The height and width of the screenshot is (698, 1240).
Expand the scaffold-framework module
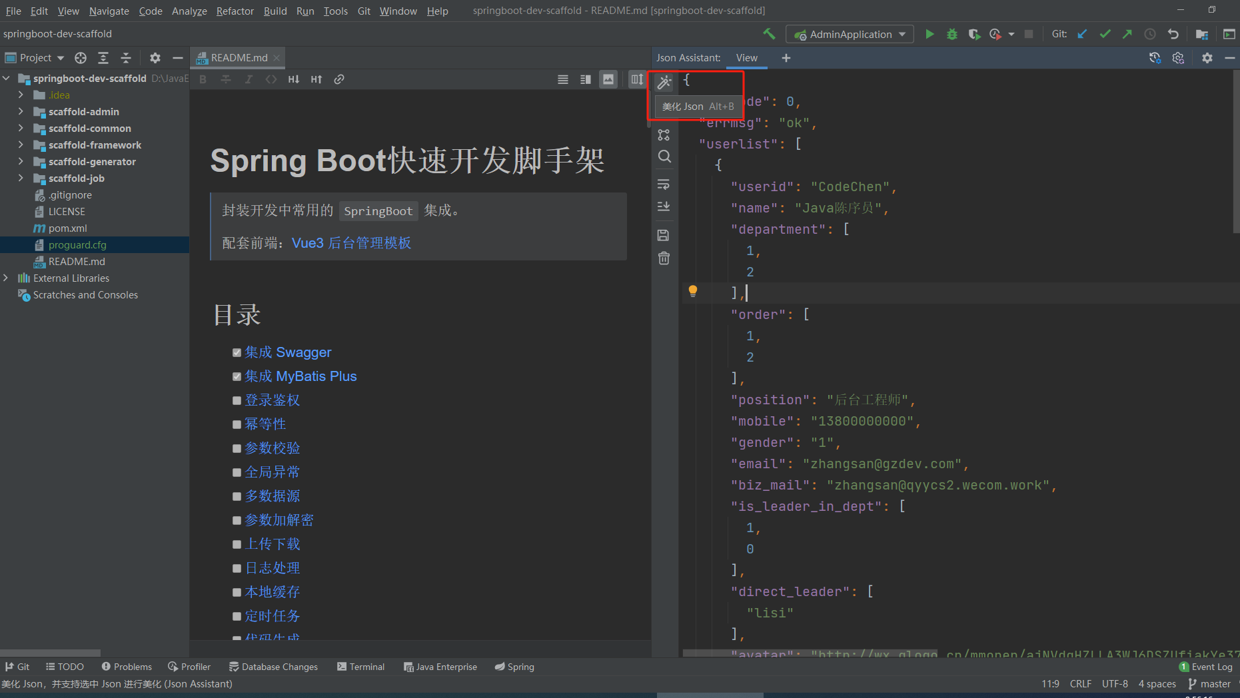point(21,145)
